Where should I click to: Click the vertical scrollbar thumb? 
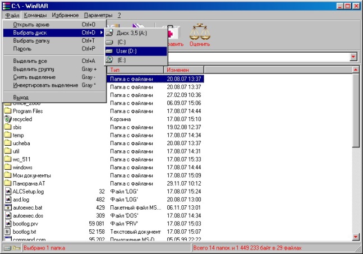[356, 110]
